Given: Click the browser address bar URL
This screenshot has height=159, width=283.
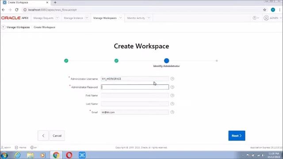Looking at the screenshot, I should pyautogui.click(x=52, y=10).
